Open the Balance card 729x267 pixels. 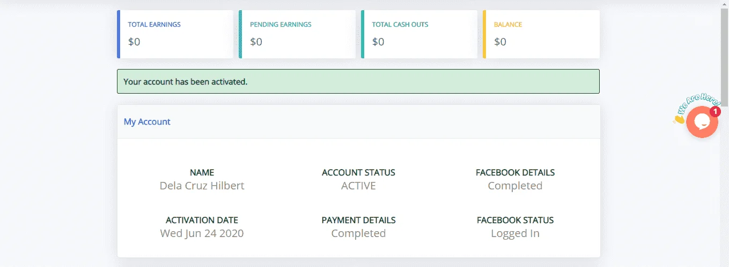[x=541, y=34]
